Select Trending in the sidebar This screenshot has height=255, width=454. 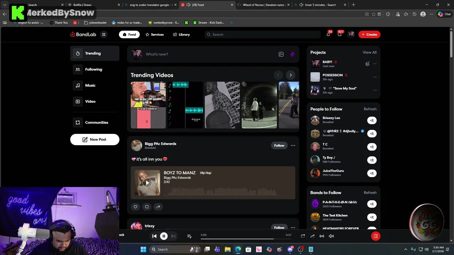pyautogui.click(x=95, y=53)
